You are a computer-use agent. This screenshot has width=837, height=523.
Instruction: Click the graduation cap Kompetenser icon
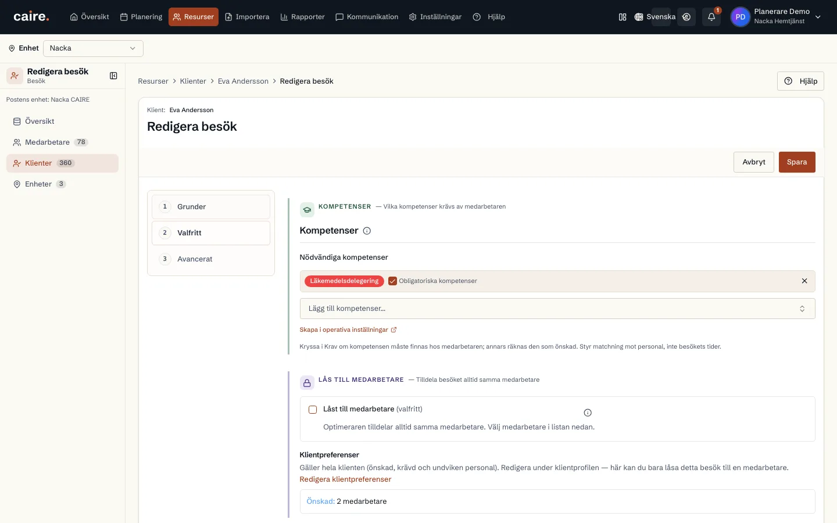pyautogui.click(x=307, y=210)
